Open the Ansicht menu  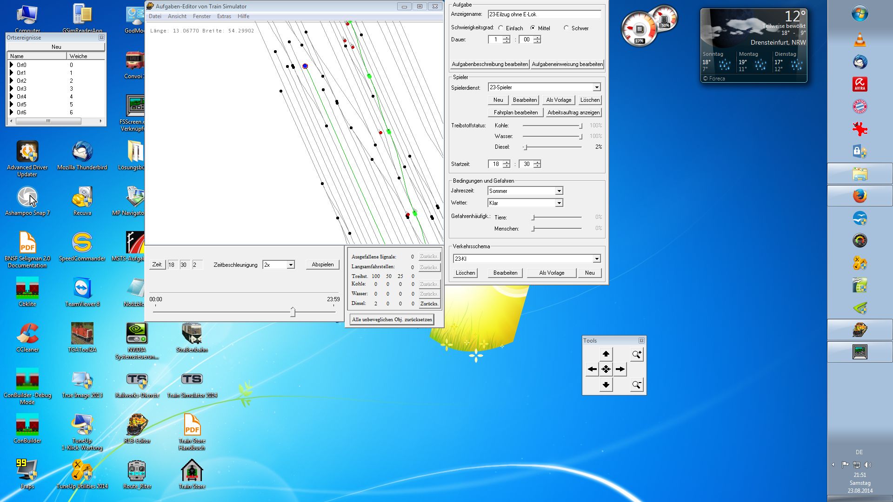click(177, 16)
